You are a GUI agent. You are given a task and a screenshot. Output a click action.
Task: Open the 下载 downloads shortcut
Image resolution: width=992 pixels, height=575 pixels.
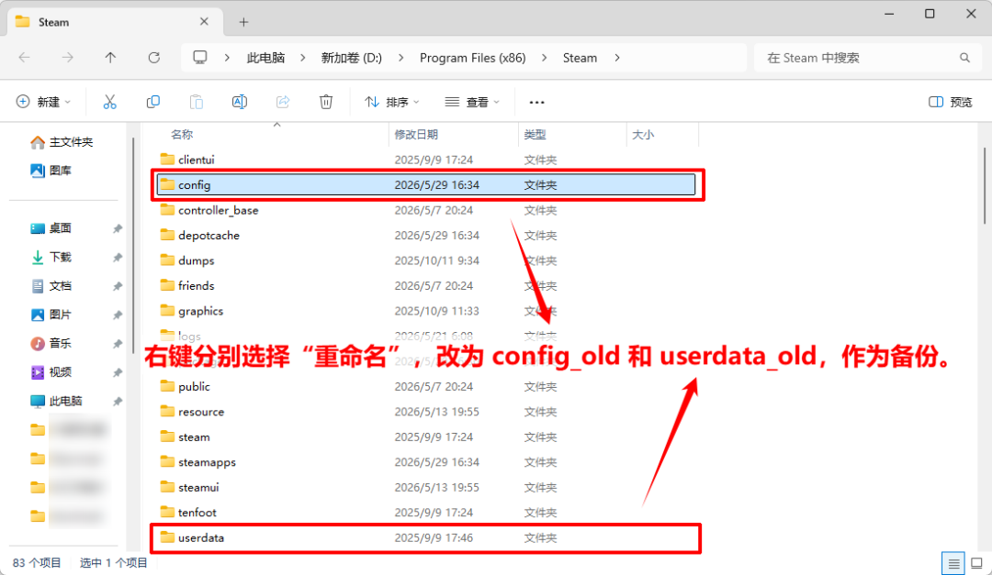[51, 257]
